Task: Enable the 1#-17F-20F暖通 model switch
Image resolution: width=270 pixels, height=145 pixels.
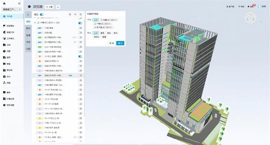Action: pos(80,104)
